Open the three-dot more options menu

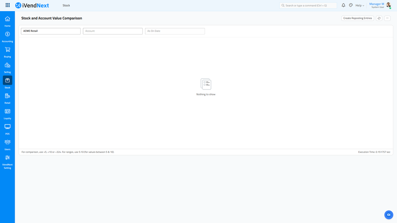[x=387, y=18]
